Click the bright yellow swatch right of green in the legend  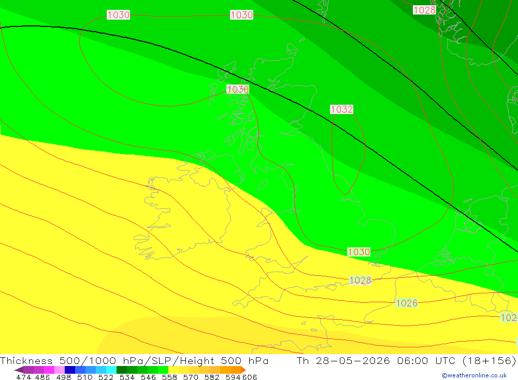click(x=174, y=370)
